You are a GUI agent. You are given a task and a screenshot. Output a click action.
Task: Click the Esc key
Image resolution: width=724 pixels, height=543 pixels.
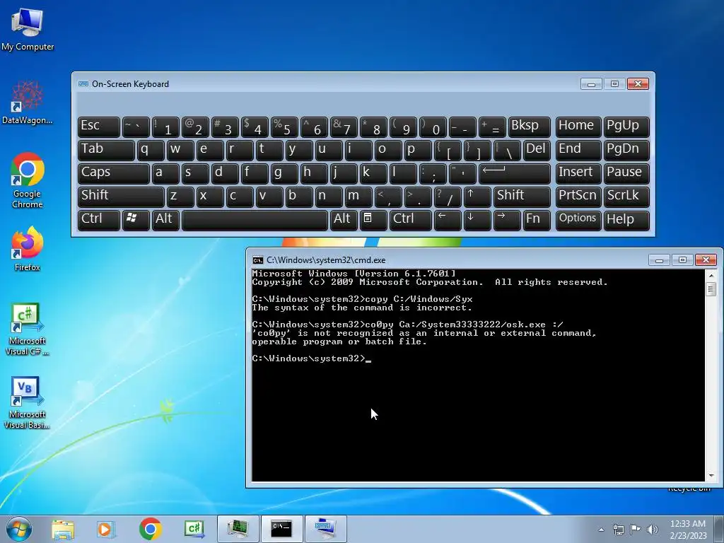tap(99, 127)
